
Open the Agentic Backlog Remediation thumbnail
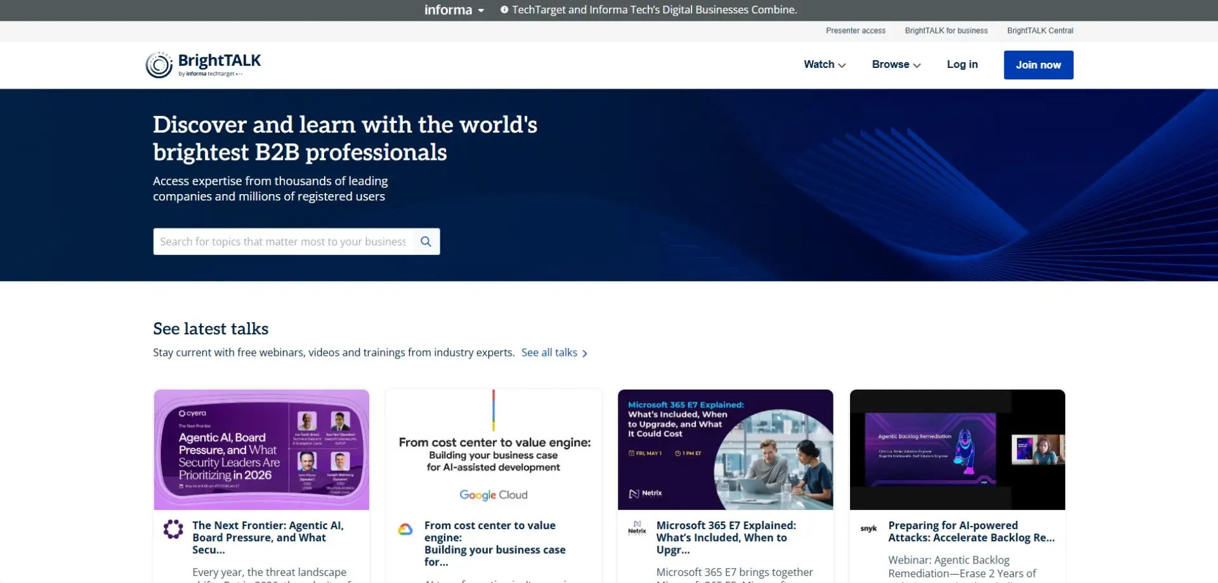(957, 450)
